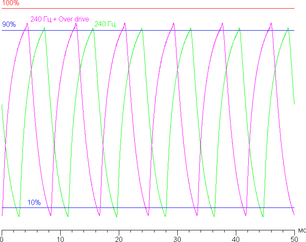Click the '50' tick label on time axis
Image resolution: width=306 pixels, height=242 pixels.
pyautogui.click(x=294, y=239)
